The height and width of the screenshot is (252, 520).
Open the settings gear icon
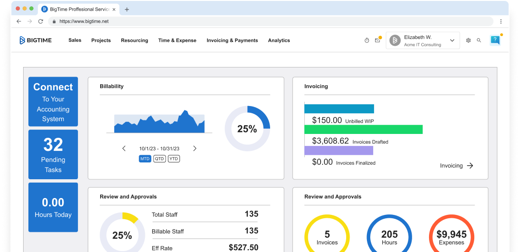tap(468, 40)
